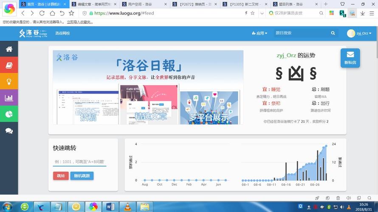Open the 投稿 banner thumbnail
Image resolution: width=378 pixels, height=212 pixels.
(x=87, y=106)
